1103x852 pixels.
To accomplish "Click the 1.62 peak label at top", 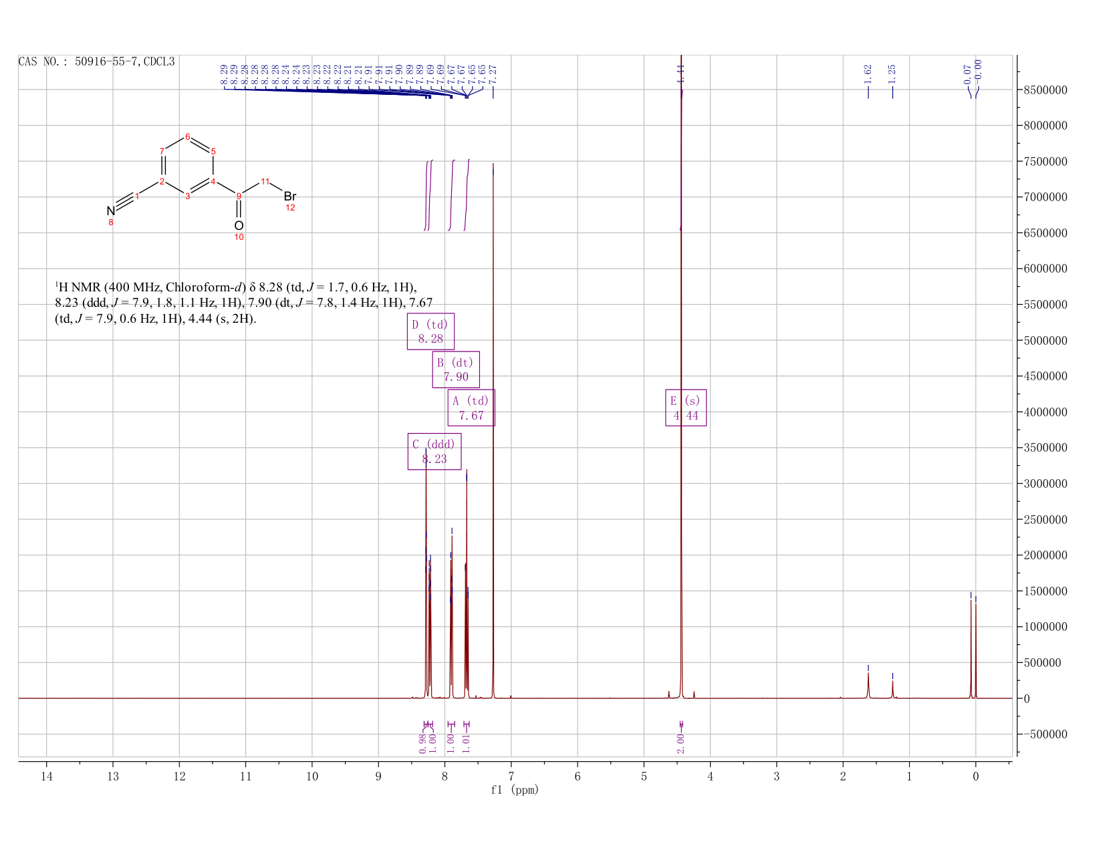I will [868, 74].
